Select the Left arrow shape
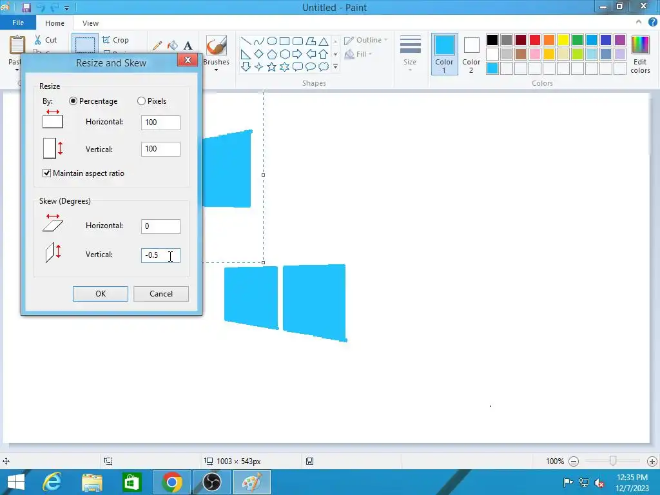660x495 pixels. [x=311, y=54]
